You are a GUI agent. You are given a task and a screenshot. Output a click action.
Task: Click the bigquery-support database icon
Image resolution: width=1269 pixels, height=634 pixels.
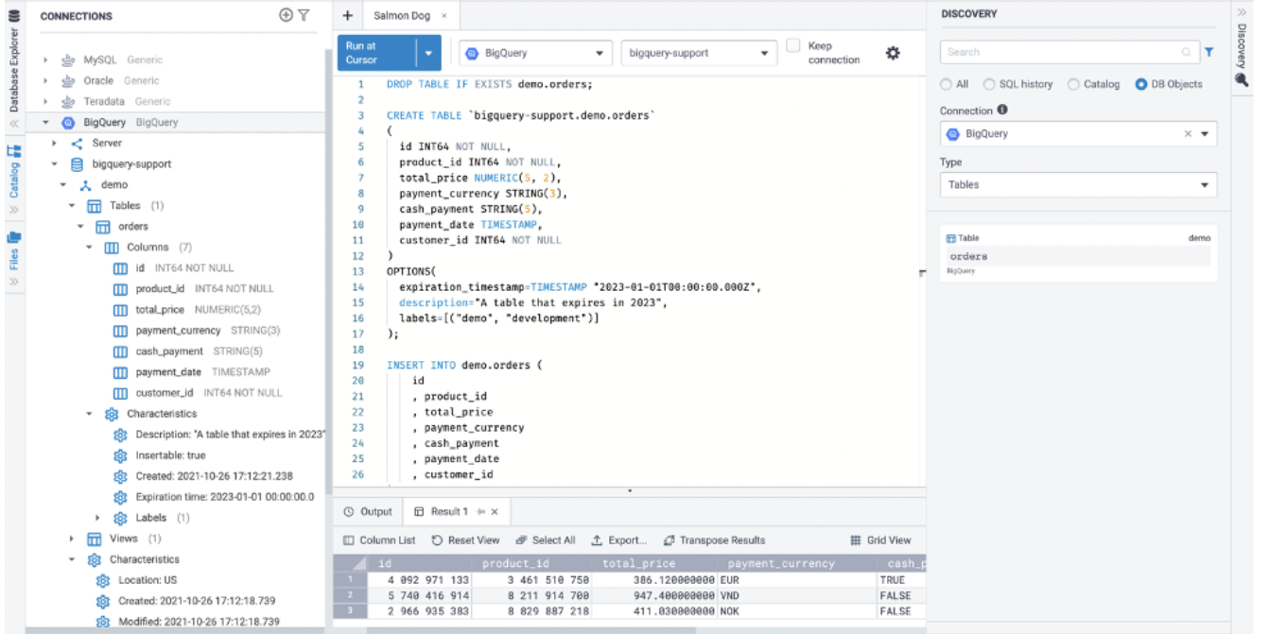(x=78, y=164)
